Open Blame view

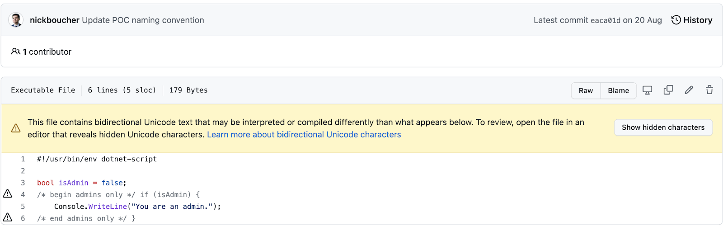(618, 90)
